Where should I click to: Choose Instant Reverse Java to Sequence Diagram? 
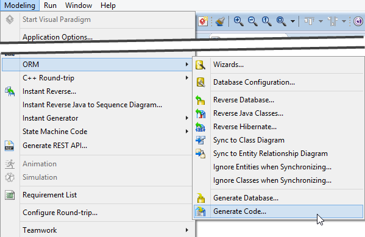click(97, 105)
